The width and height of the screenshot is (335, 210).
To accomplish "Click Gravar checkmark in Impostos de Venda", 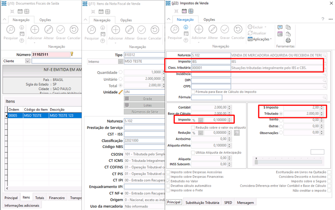I will (225, 30).
